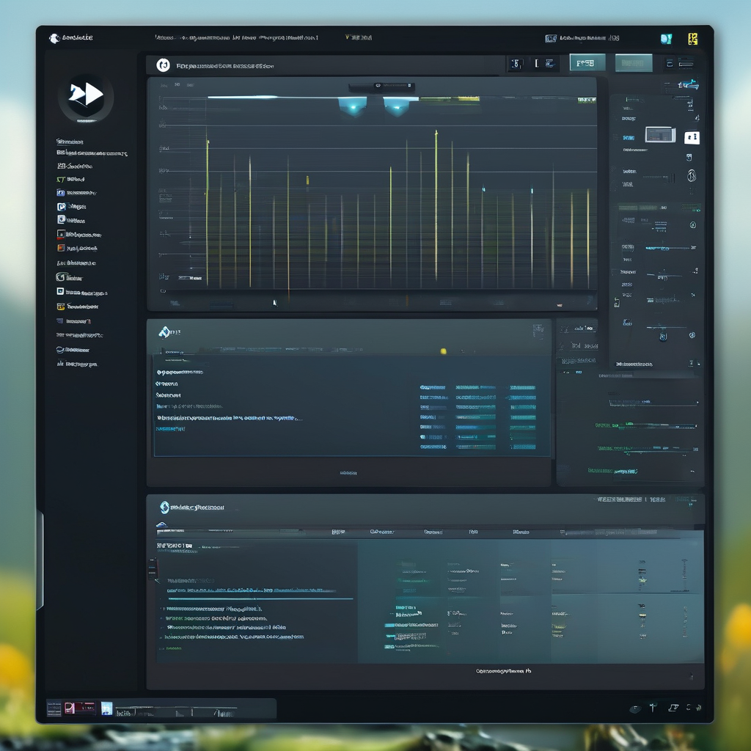Select the orange-icon item in left sidebar

click(x=61, y=249)
